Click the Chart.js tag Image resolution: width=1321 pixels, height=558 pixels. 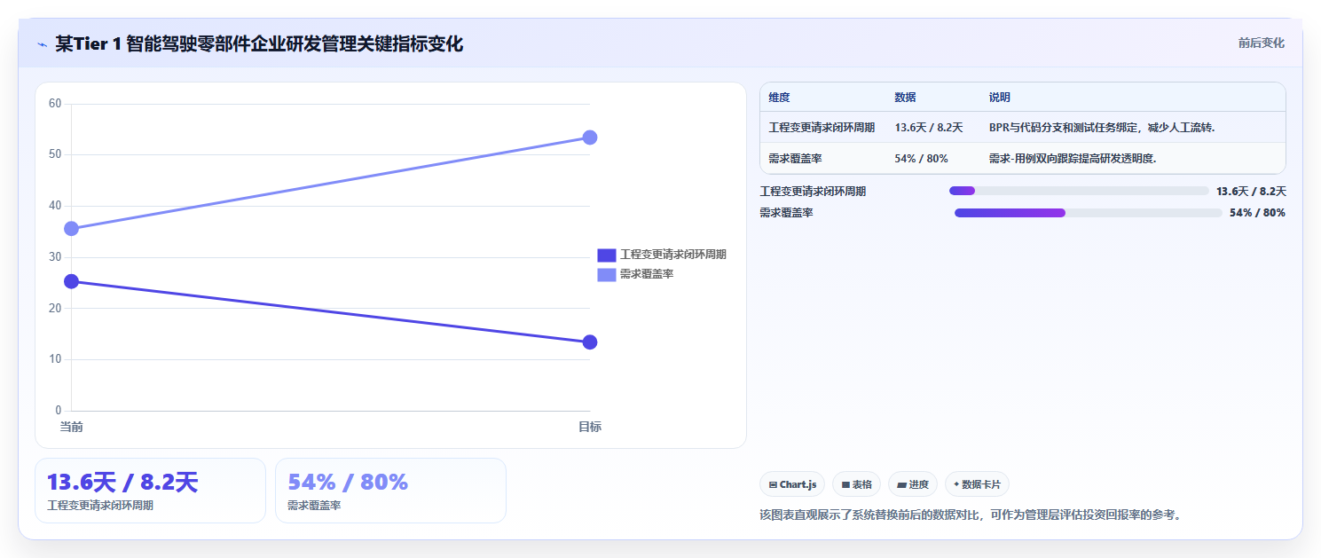click(x=792, y=484)
